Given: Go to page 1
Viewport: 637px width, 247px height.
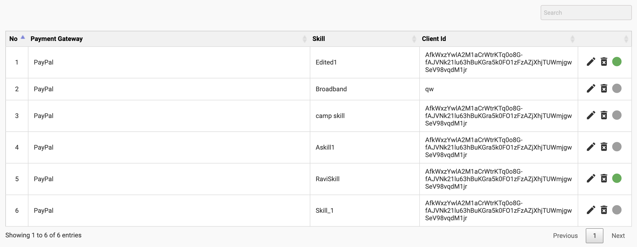Looking at the screenshot, I should click(x=594, y=236).
